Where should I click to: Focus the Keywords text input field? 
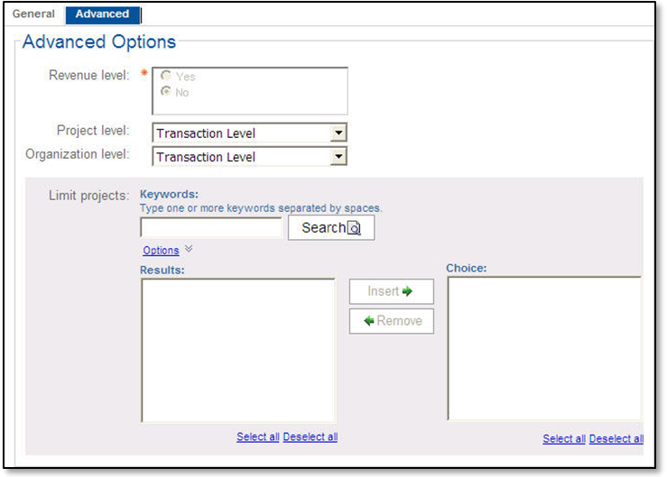(211, 228)
